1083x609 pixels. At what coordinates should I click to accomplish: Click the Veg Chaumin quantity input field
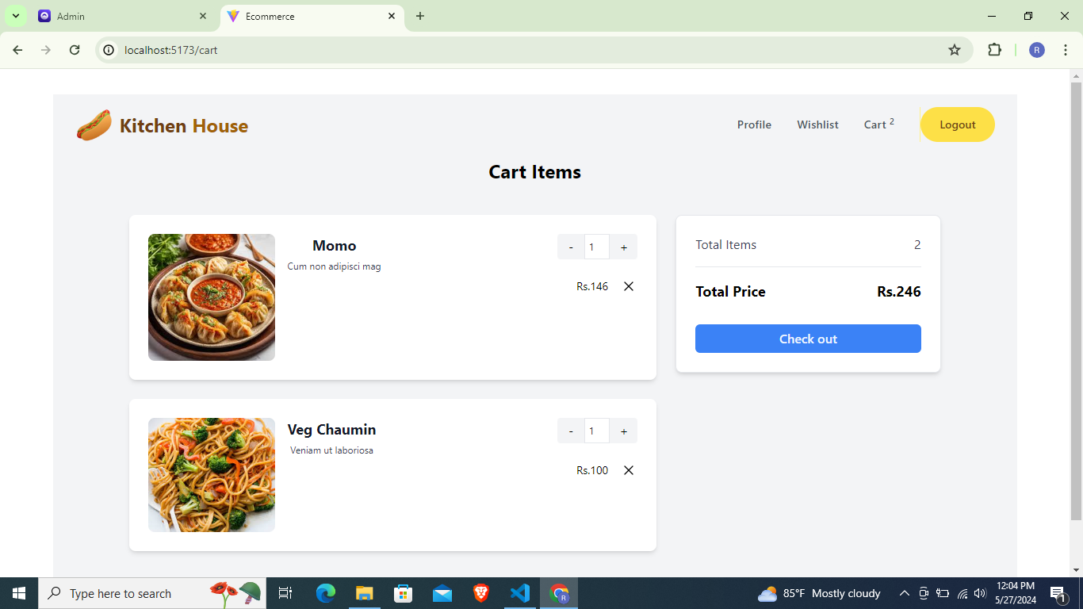(596, 431)
